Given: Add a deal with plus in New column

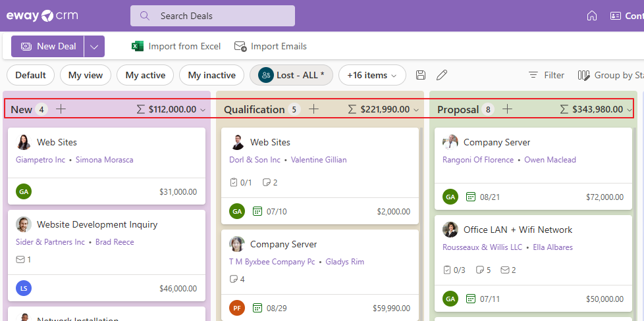Looking at the screenshot, I should tap(61, 109).
